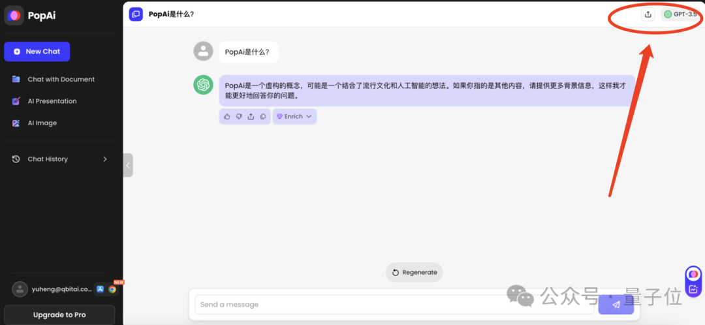Screen dimensions: 705x325
Task: Open the GPT-3.5 model selector
Action: (680, 14)
